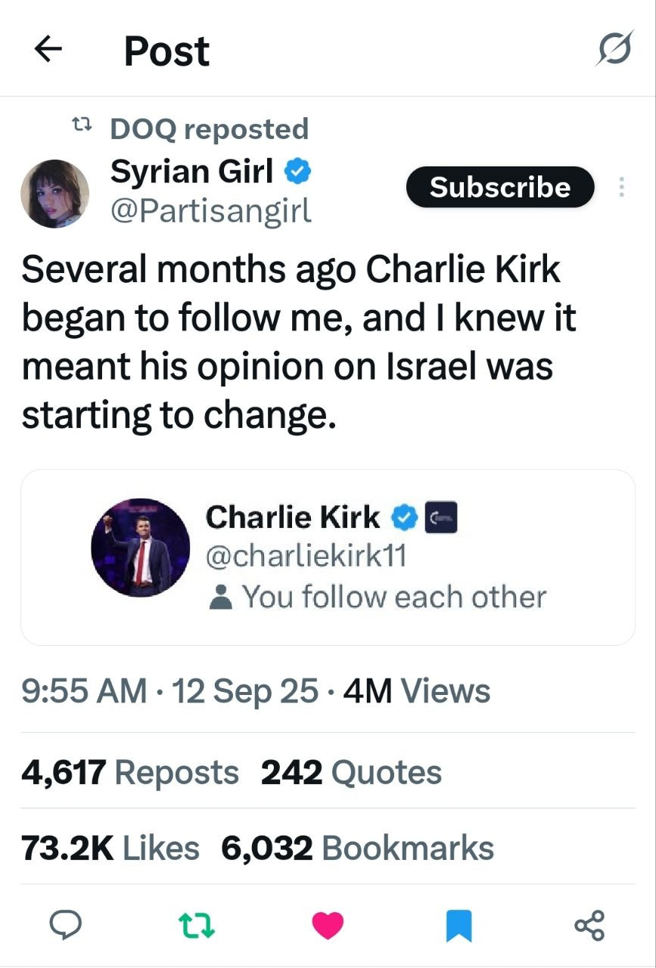Viewport: 656px width, 968px height.
Task: Open the @Partisangirl handle
Action: pos(211,211)
